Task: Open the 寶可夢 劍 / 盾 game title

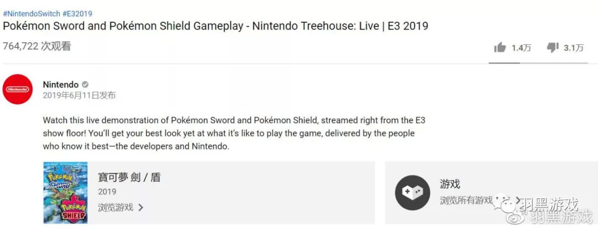Action: (x=129, y=178)
